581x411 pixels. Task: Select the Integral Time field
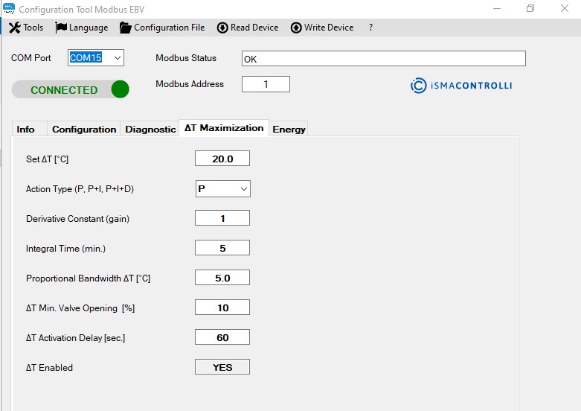coord(222,248)
